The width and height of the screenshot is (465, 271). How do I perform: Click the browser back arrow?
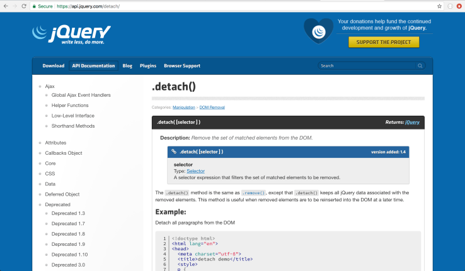click(x=6, y=6)
